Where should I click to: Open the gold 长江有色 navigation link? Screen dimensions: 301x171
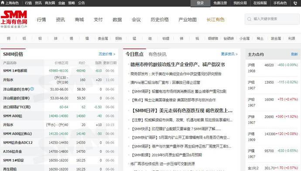pos(215,20)
